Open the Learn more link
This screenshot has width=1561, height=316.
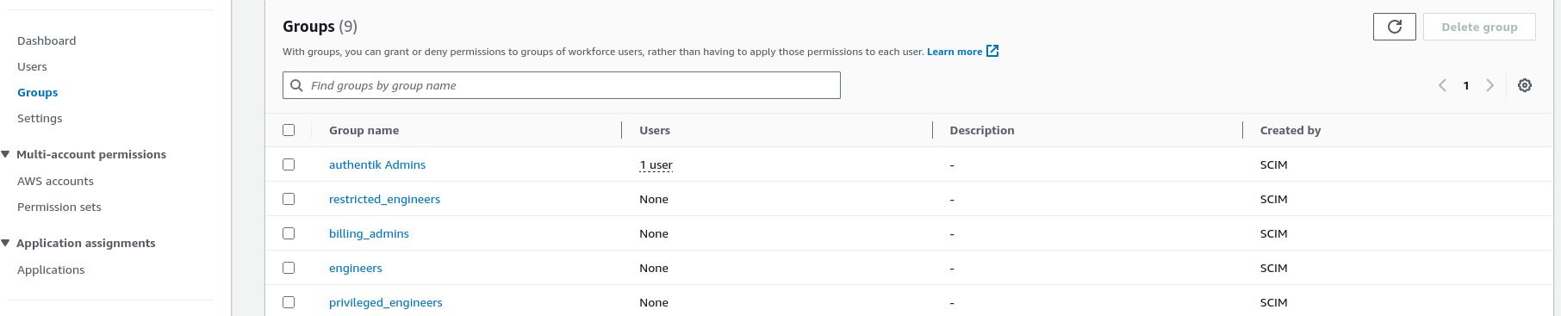coord(954,52)
